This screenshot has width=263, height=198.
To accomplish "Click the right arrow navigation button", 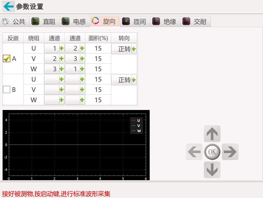I will coord(230,152).
